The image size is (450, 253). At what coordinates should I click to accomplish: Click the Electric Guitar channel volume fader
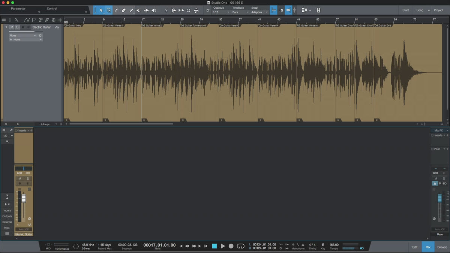(24, 198)
